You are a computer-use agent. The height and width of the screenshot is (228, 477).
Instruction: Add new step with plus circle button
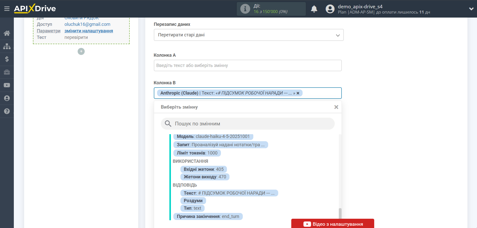pos(81,51)
